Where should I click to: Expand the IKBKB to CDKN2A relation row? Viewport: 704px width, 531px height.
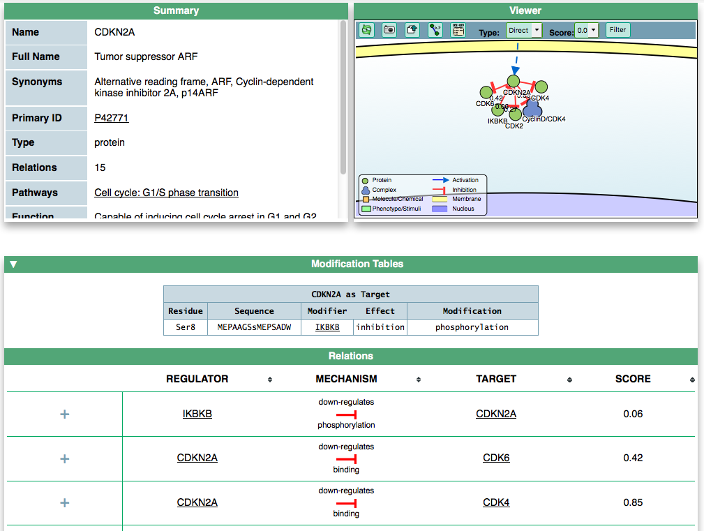pos(65,414)
